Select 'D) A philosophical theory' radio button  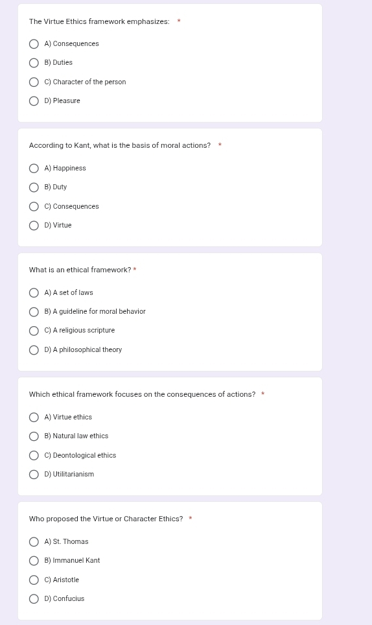[x=34, y=350]
